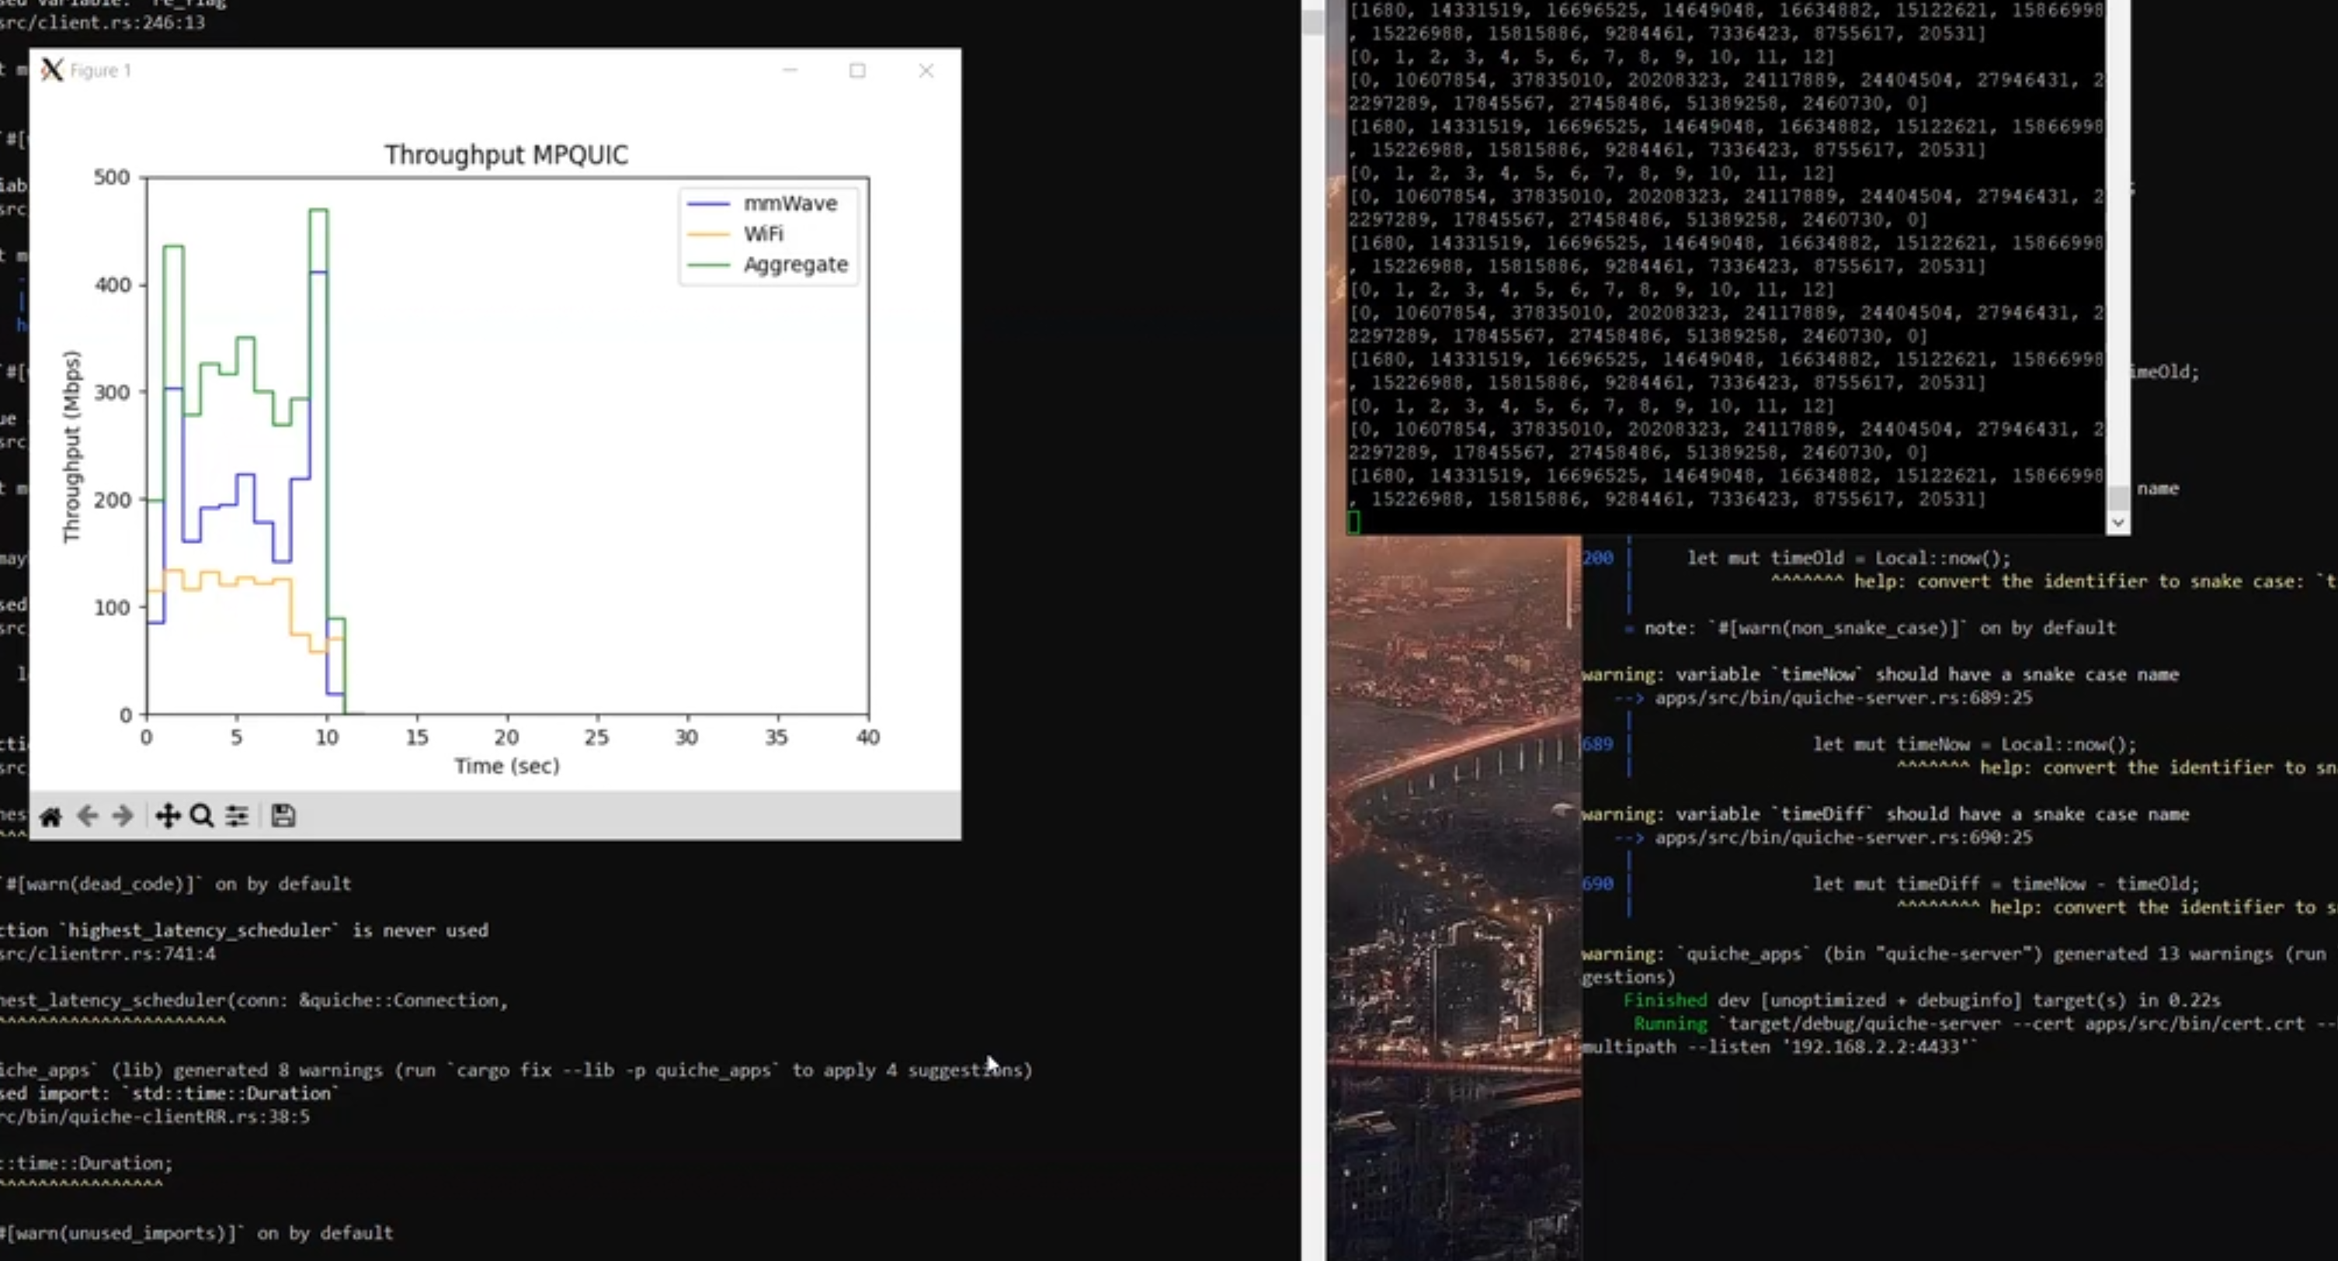The height and width of the screenshot is (1261, 2338).
Task: Click the Aggregate green legend entry
Action: pos(795,265)
